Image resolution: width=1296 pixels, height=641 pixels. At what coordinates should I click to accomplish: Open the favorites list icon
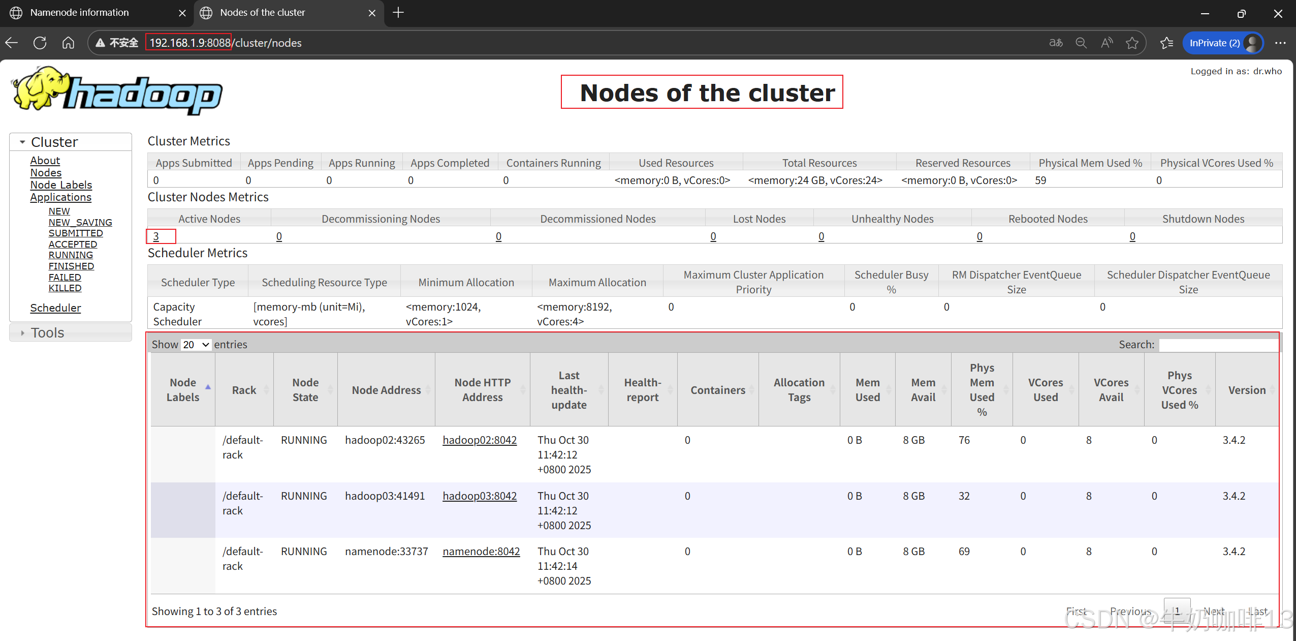click(x=1166, y=43)
